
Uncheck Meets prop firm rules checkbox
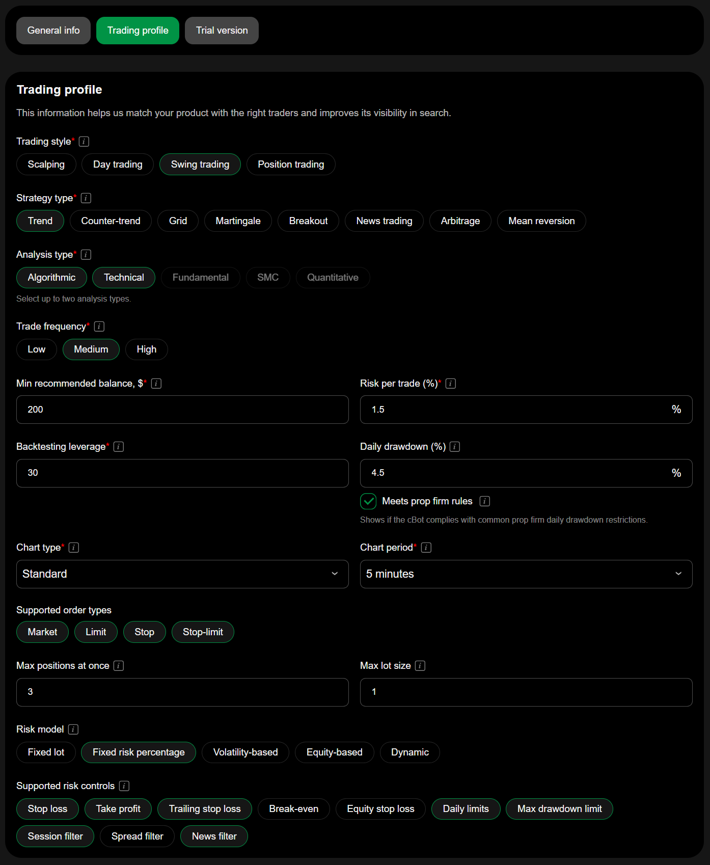[368, 501]
